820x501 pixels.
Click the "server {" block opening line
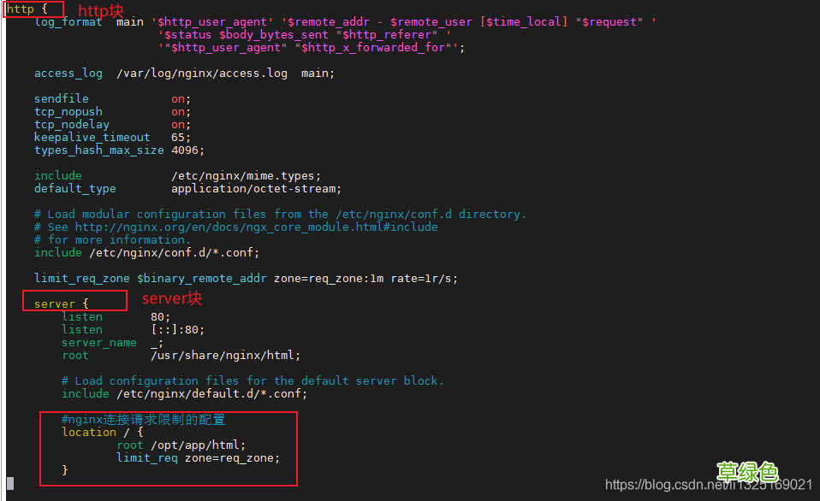(62, 304)
